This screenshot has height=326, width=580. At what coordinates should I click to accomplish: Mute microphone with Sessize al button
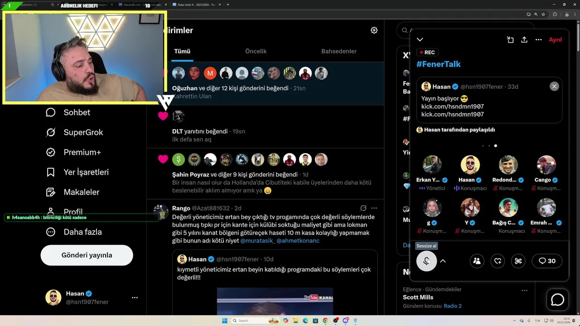pyautogui.click(x=426, y=261)
